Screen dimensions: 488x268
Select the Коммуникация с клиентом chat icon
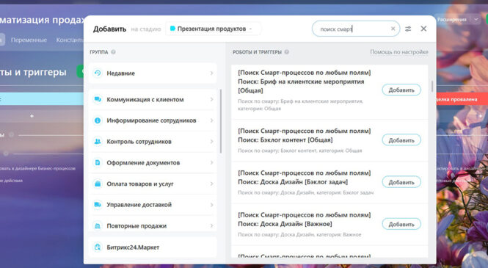click(x=98, y=99)
